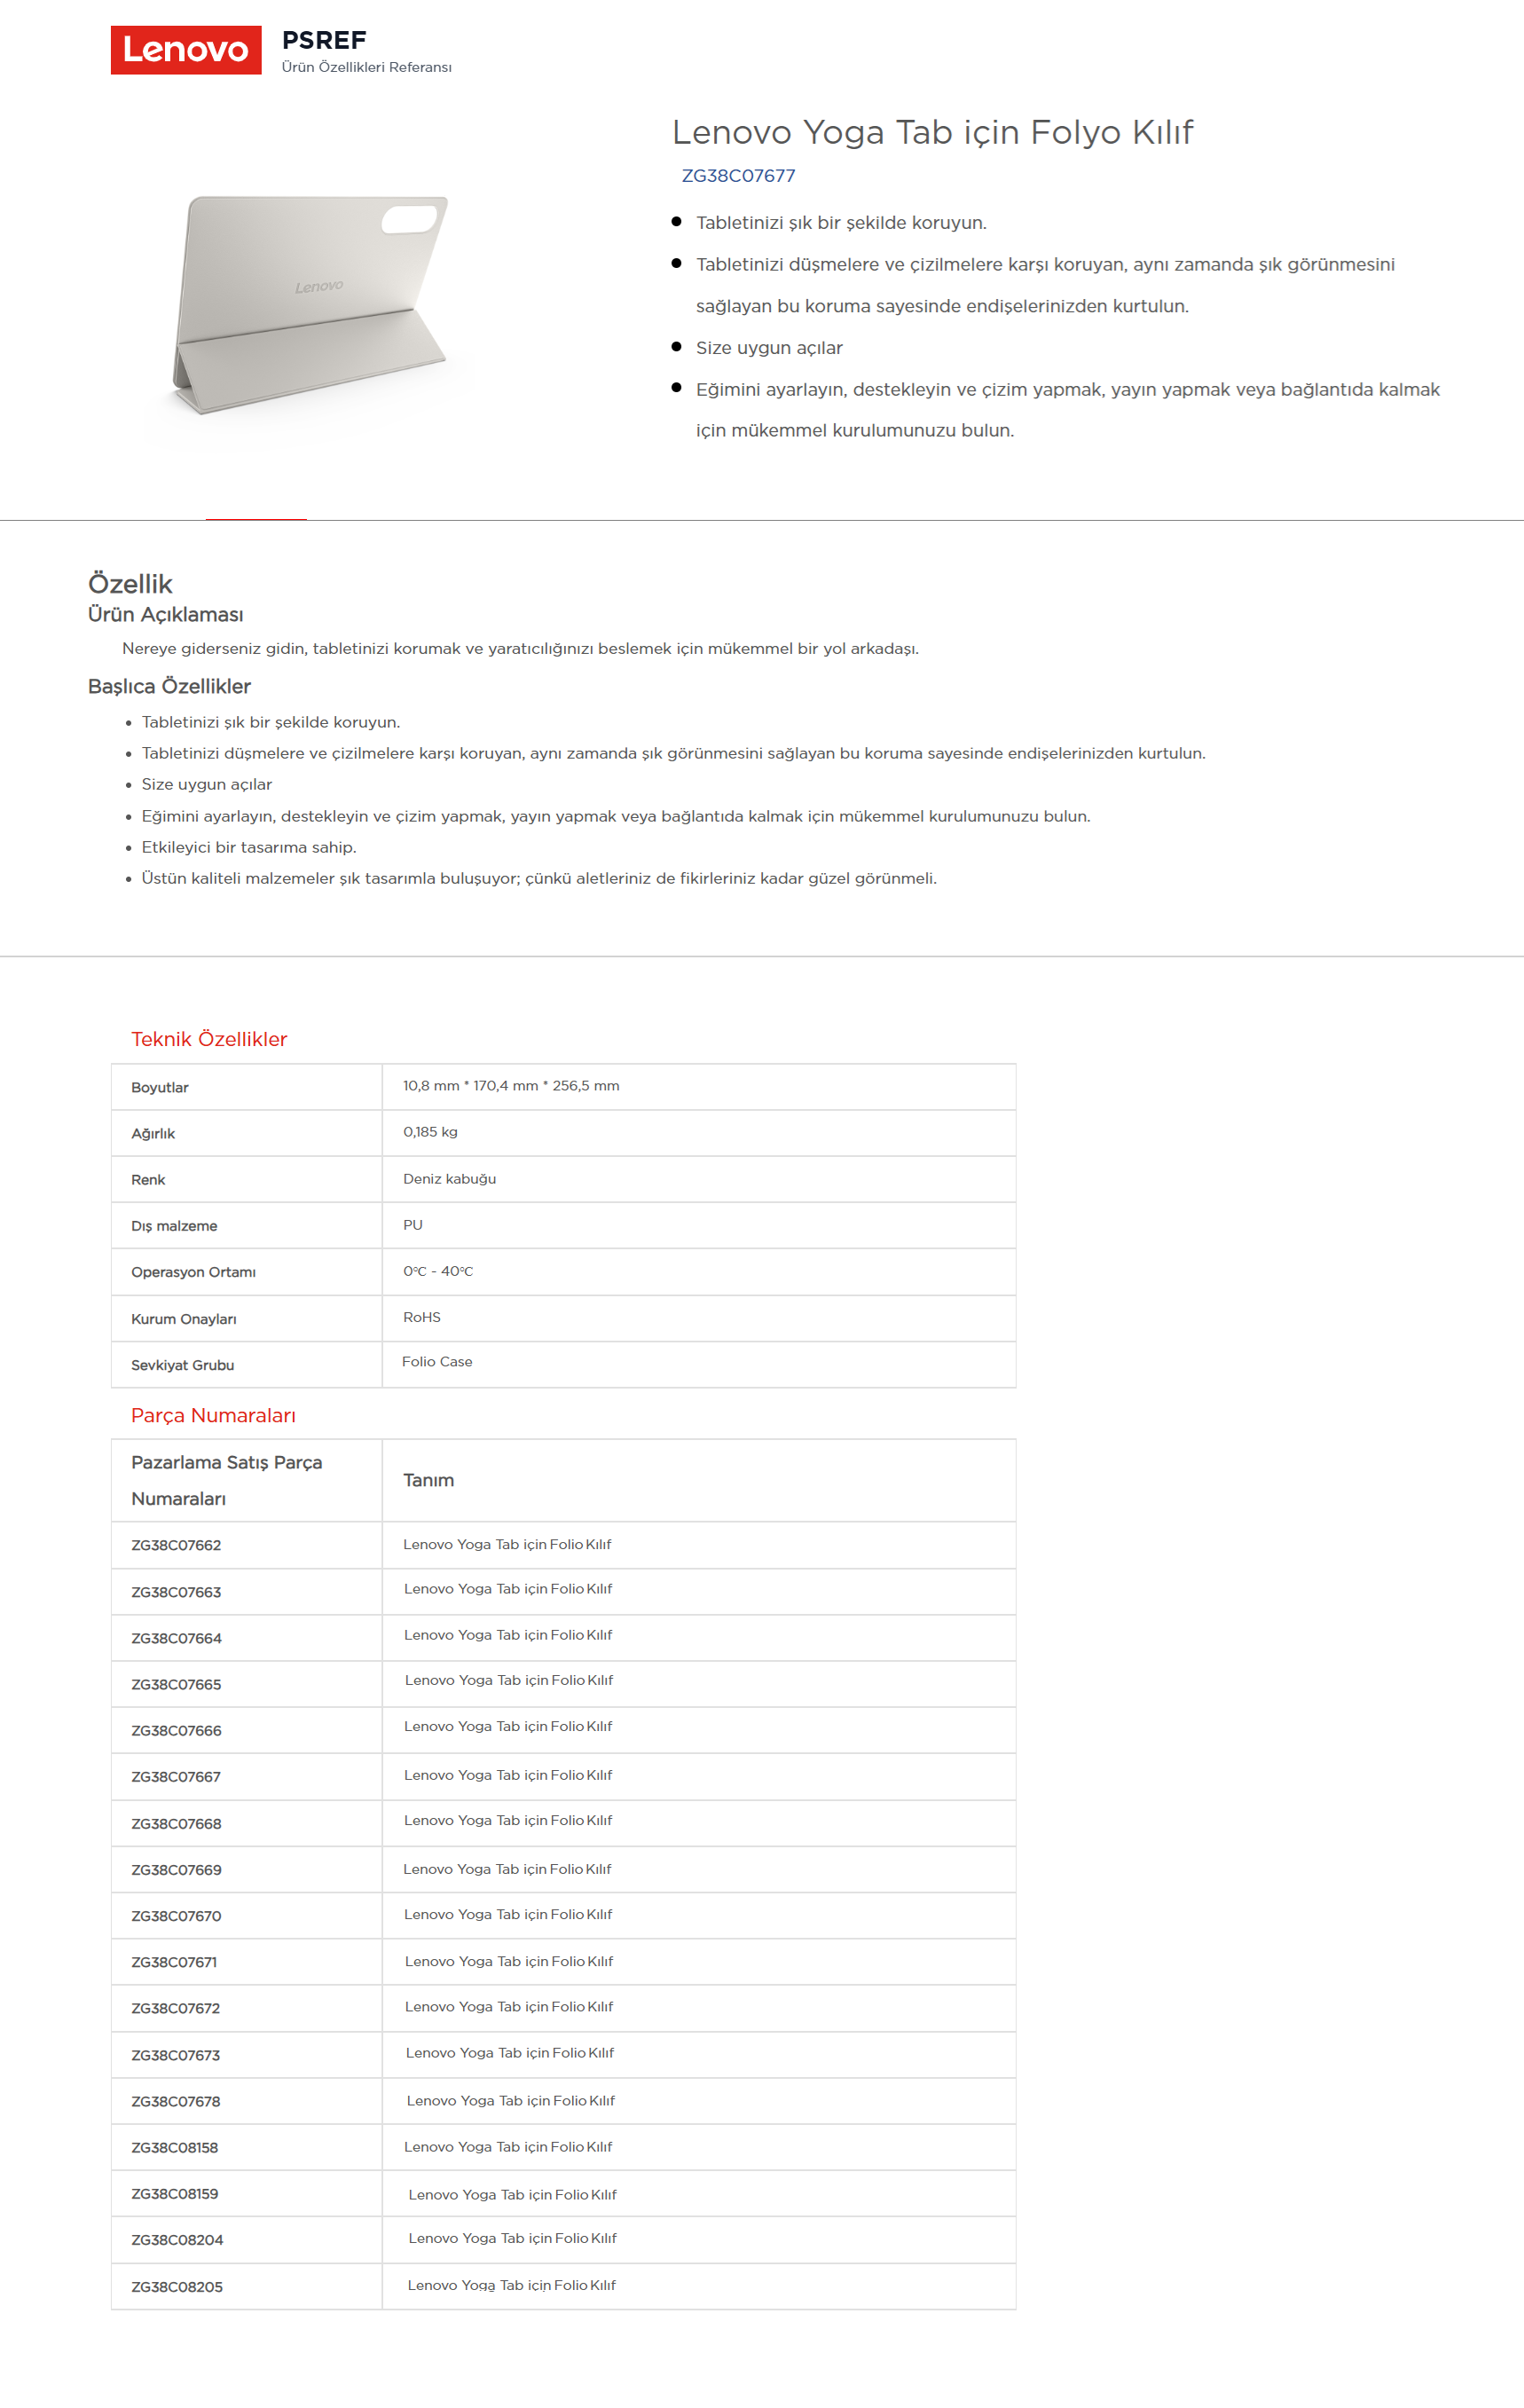Click part number ZG38C07666
This screenshot has height=2408, width=1524.
pyautogui.click(x=176, y=1730)
